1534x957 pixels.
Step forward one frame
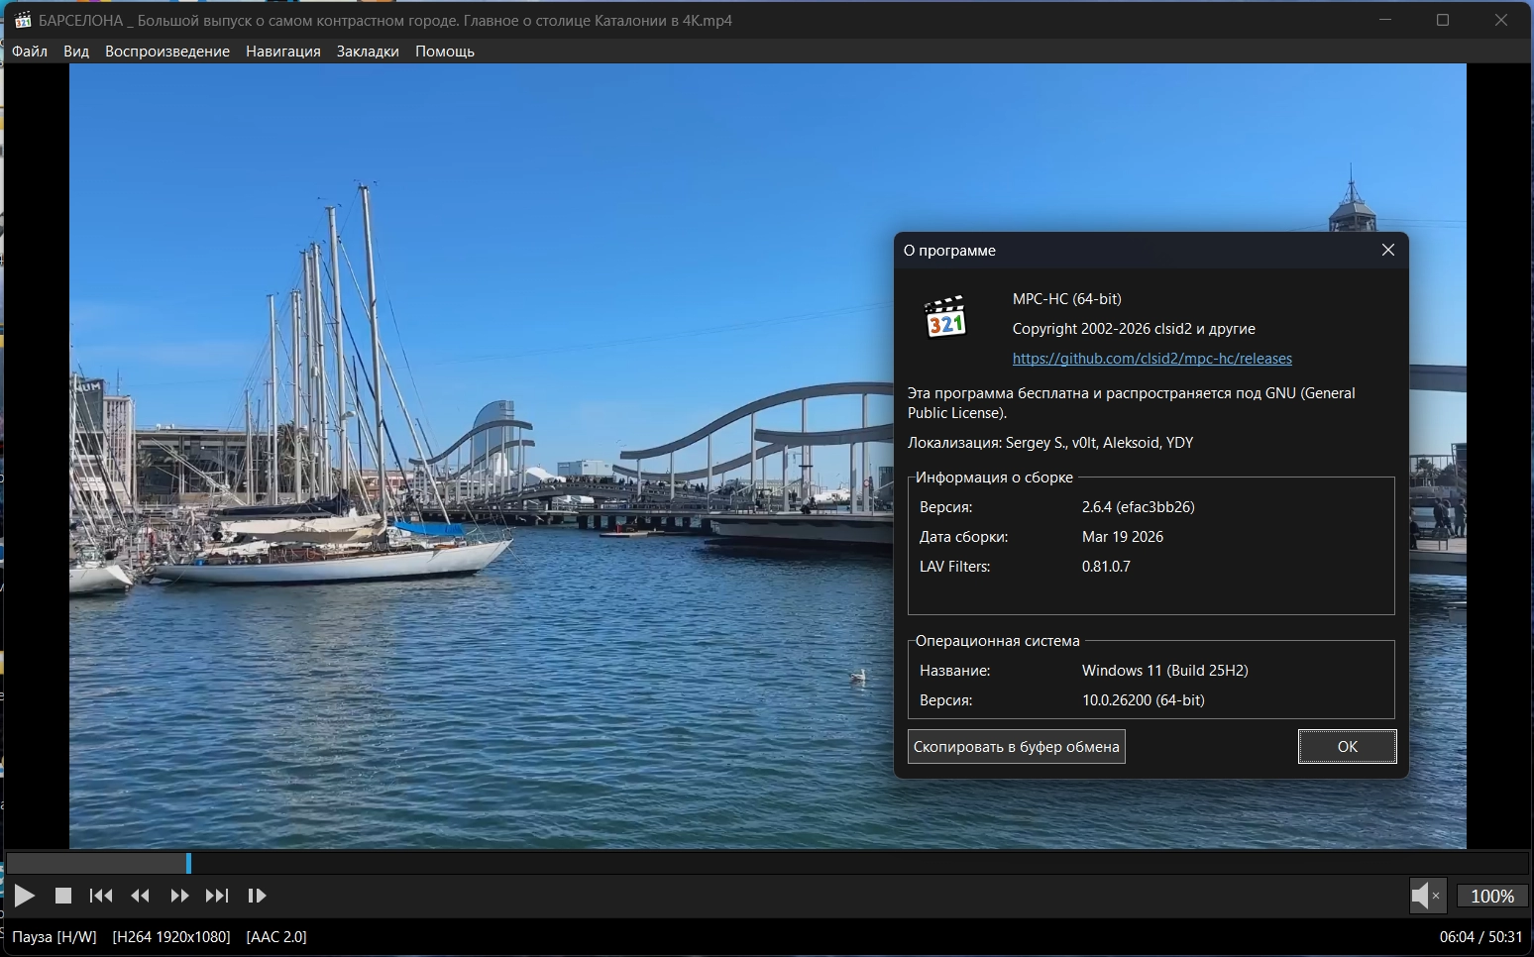[257, 896]
